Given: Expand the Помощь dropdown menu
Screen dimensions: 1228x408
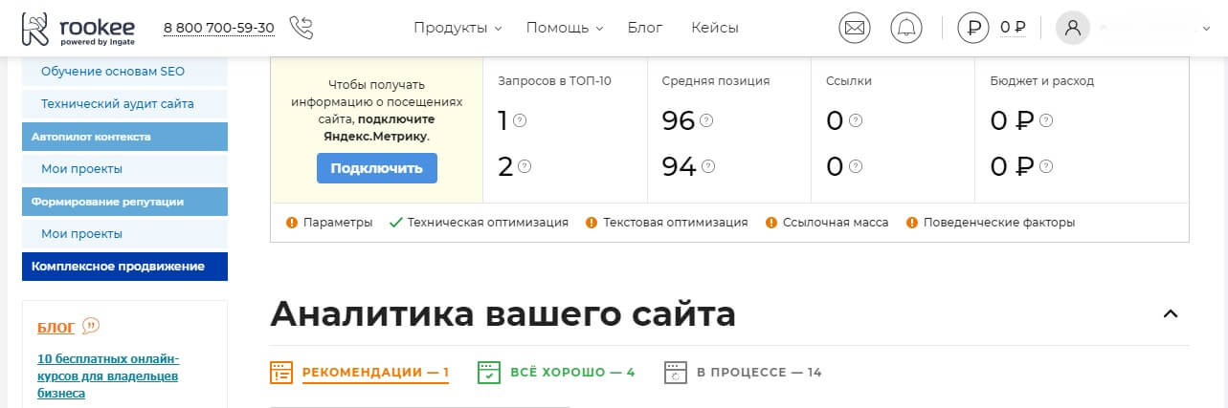Looking at the screenshot, I should coord(564,28).
